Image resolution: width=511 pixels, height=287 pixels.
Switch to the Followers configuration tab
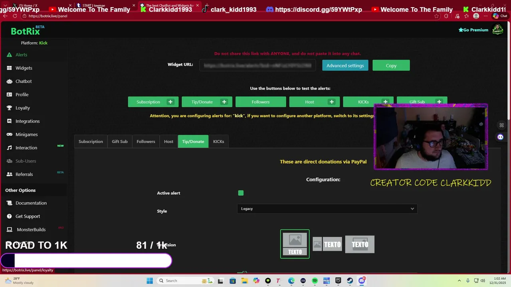[x=146, y=142]
